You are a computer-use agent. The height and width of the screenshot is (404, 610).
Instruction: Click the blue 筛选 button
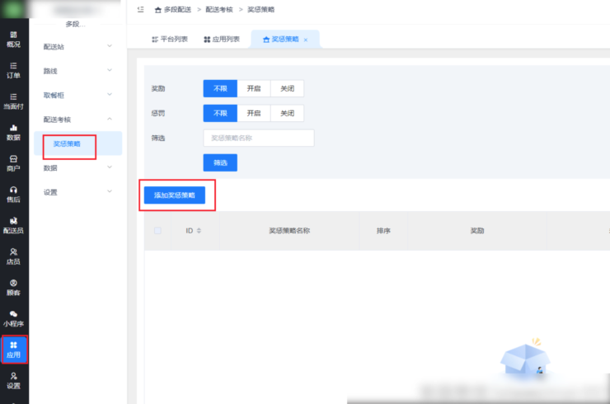coord(220,162)
